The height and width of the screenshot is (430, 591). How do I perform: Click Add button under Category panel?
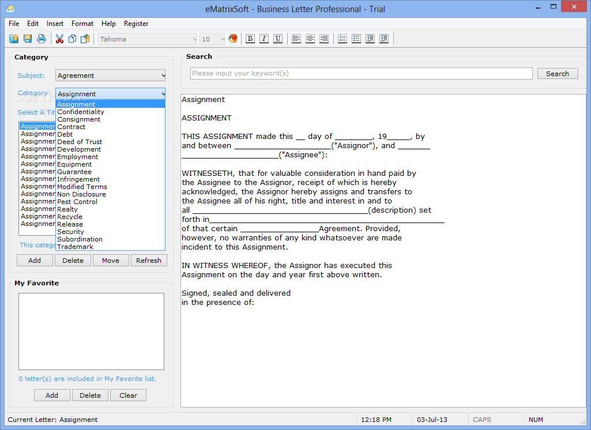[35, 261]
